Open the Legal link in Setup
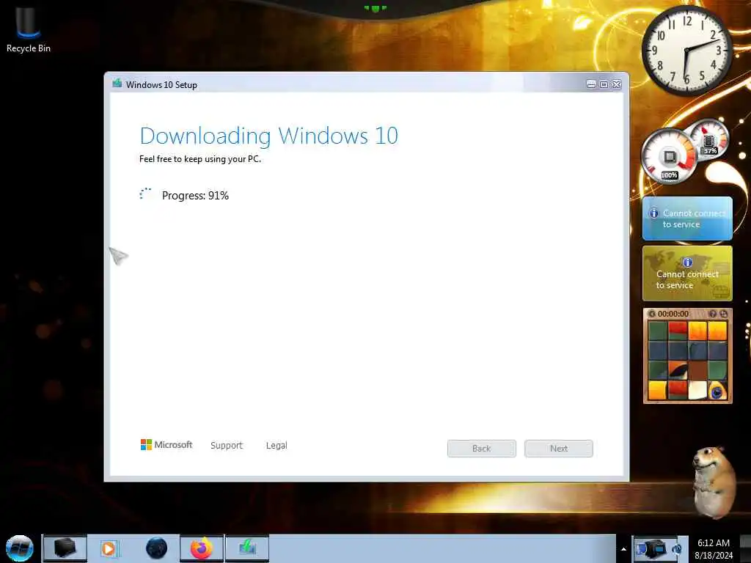Screen dimensions: 751x563 [276, 445]
